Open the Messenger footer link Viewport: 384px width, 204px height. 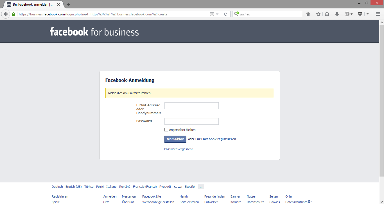(x=129, y=196)
